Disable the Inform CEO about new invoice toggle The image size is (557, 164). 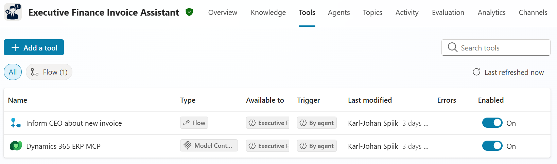pos(492,123)
